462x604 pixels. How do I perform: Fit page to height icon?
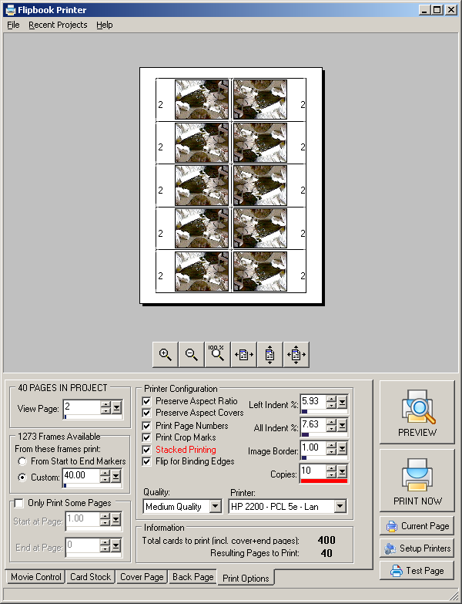click(269, 355)
